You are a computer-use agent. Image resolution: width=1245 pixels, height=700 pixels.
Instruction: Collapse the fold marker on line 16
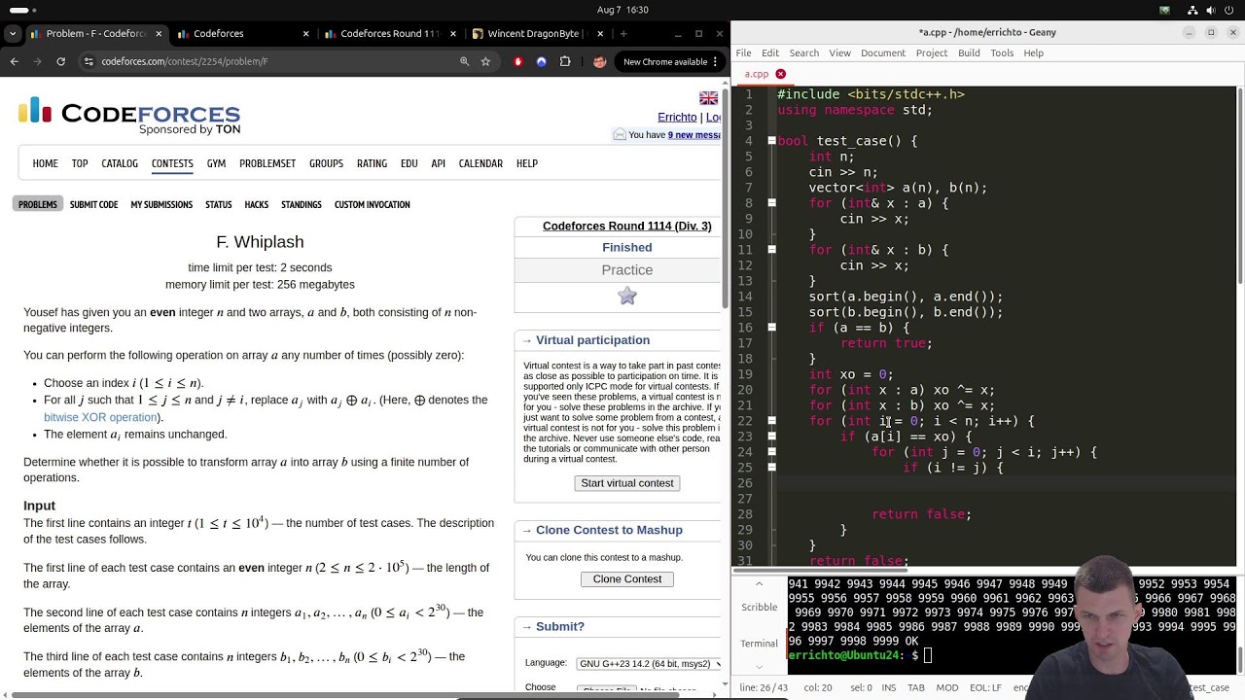coord(771,328)
